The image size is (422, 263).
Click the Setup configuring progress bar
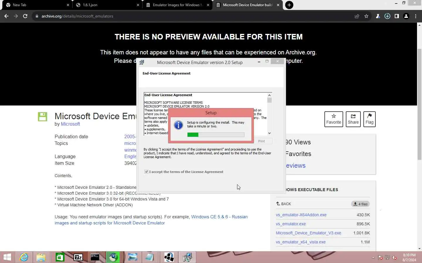pos(216,135)
